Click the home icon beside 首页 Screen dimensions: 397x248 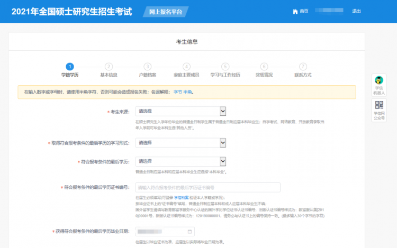click(295, 11)
